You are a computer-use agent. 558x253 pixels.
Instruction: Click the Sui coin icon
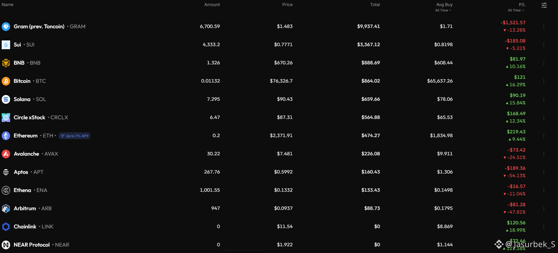click(6, 45)
